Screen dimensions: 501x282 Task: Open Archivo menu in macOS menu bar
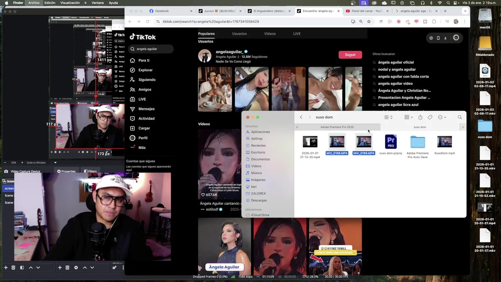coord(34,3)
